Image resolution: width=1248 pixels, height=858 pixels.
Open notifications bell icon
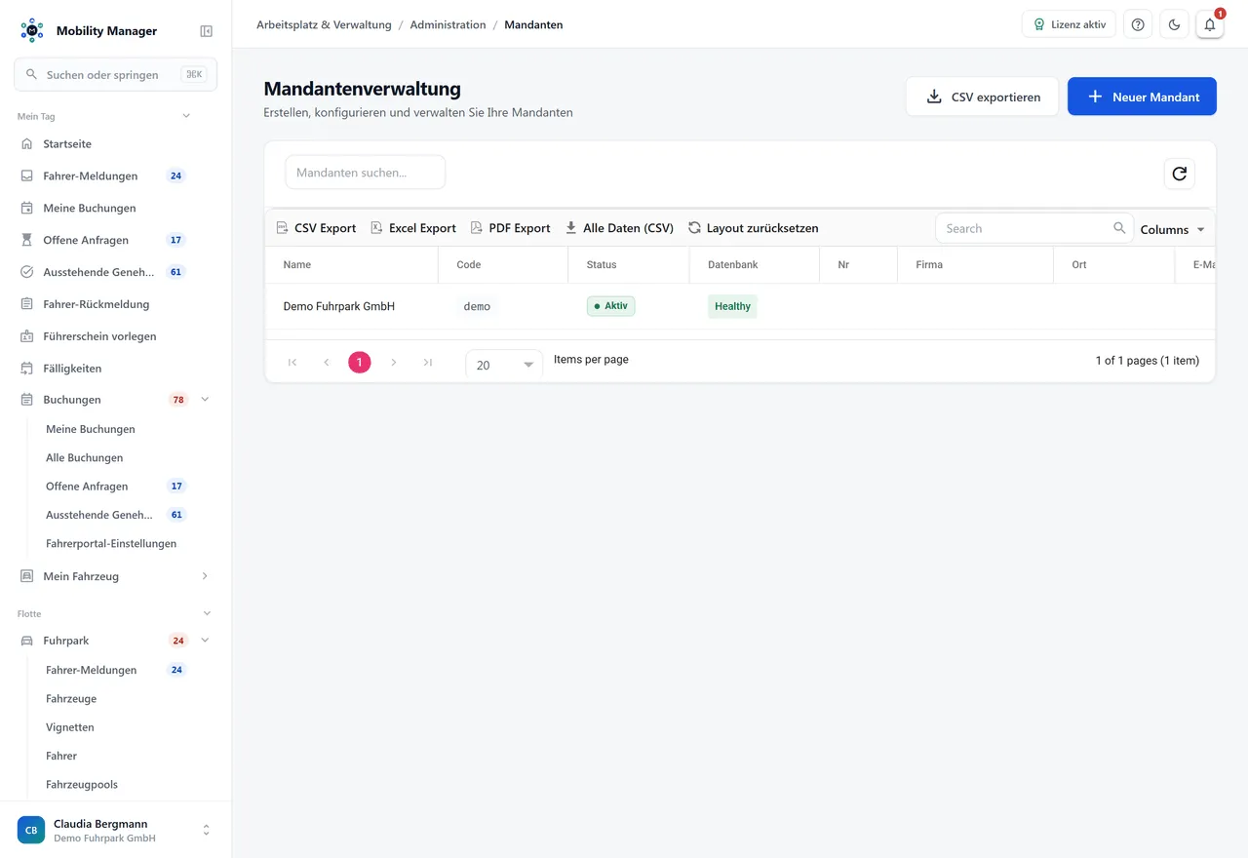pyautogui.click(x=1210, y=24)
